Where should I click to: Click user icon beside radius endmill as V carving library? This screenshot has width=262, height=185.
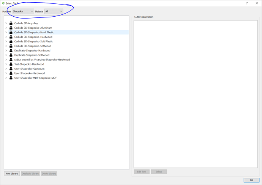(11, 59)
